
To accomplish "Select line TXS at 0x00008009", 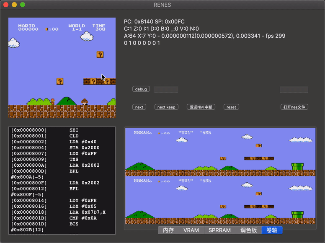I will tap(45, 159).
